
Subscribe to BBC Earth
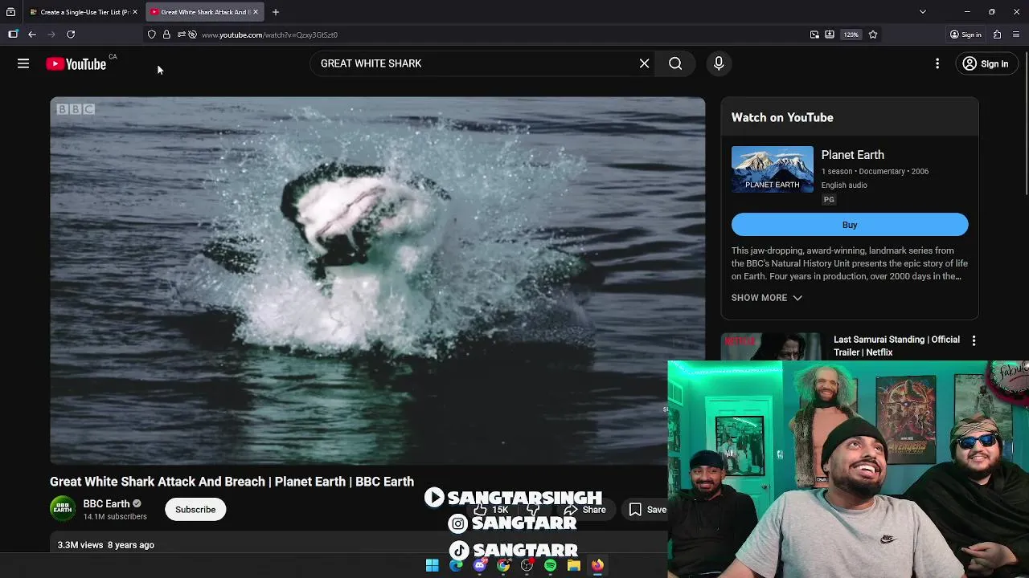(x=195, y=510)
